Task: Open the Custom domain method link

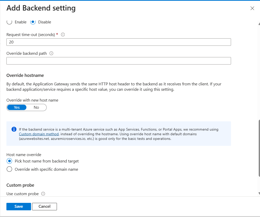Action: [39, 134]
